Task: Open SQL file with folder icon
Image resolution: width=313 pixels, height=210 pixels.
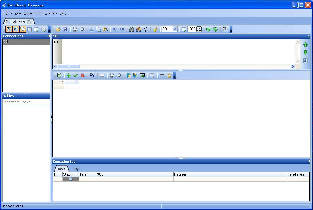Action: tap(58, 29)
